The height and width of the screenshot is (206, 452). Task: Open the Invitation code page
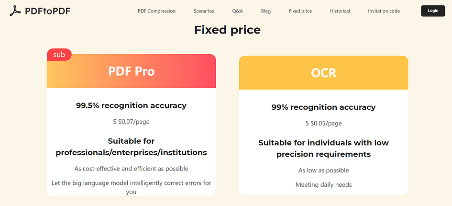[384, 11]
